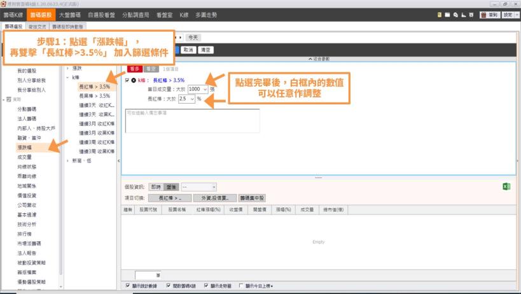Viewport: 521px width, 294px height.
Task: Click the 取消 button
Action: click(188, 50)
